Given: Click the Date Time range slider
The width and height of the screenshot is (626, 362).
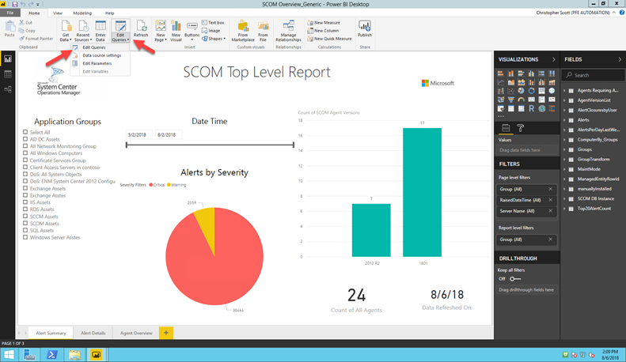Looking at the screenshot, I should coord(210,145).
